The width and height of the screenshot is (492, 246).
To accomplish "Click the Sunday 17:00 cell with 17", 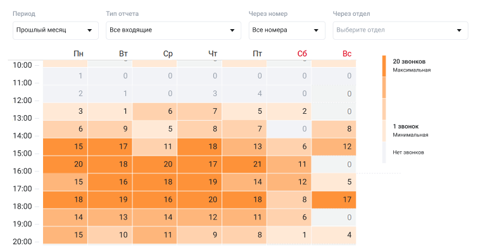I will tap(334, 200).
